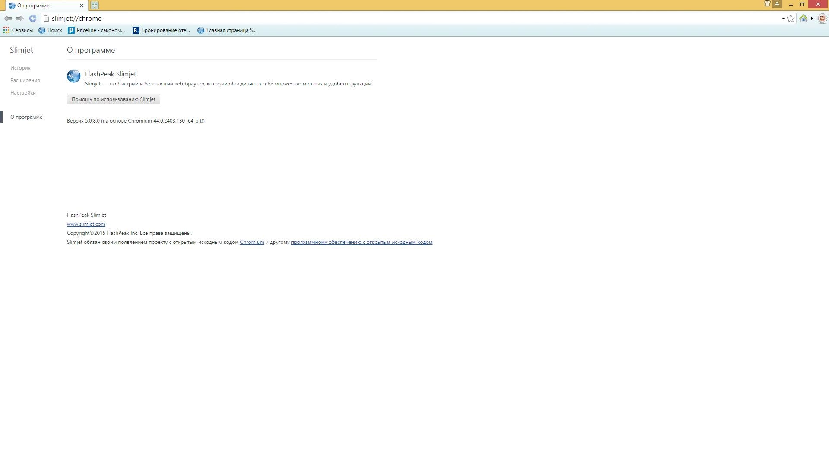Select 'О программе' in the sidebar

[26, 117]
